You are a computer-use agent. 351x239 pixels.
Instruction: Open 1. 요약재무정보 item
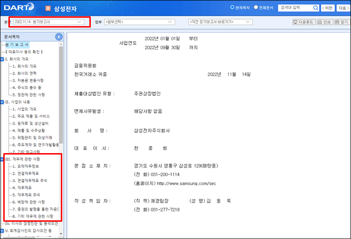tap(26, 166)
